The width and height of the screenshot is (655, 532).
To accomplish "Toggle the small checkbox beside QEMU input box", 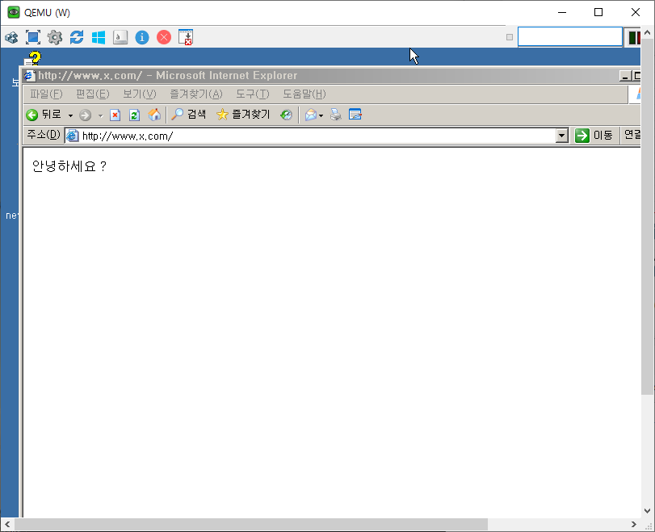I will coord(509,37).
